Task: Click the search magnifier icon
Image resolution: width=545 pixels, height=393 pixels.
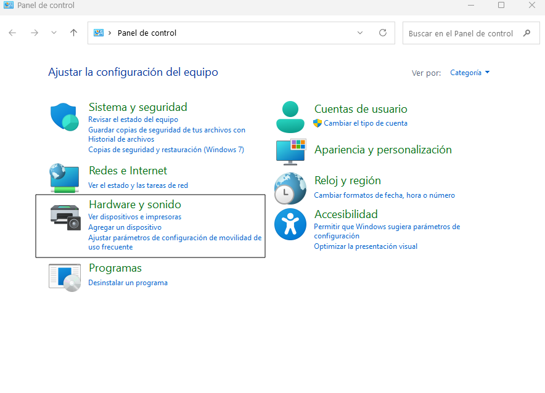Action: 528,33
